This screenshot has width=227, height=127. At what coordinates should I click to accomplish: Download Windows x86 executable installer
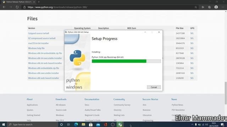[x=44, y=73]
